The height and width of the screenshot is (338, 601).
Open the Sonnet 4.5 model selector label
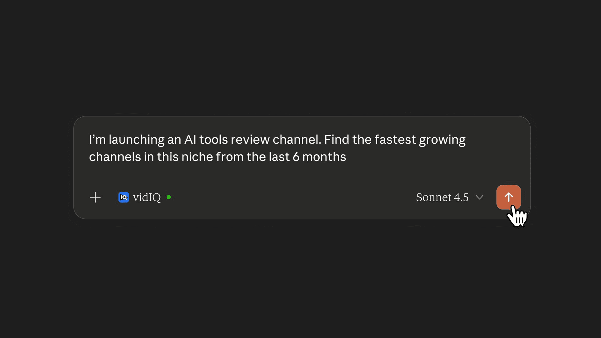click(442, 197)
